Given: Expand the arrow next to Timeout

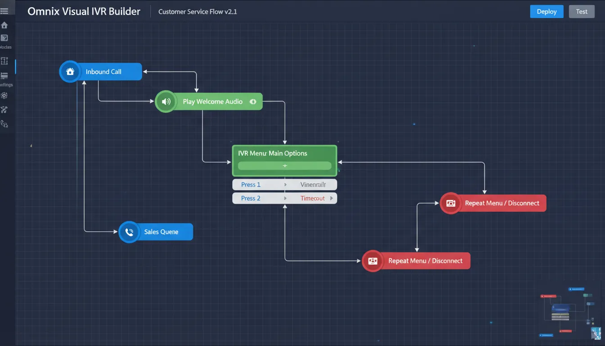Looking at the screenshot, I should pyautogui.click(x=332, y=198).
